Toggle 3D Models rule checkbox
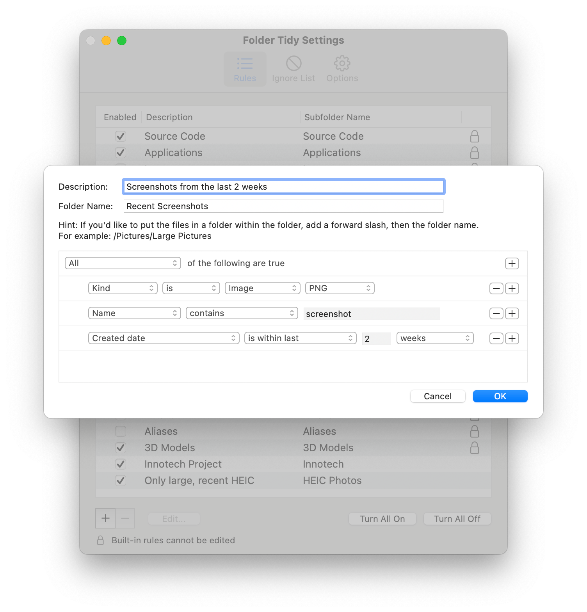Screen dimensions: 587x612 (121, 448)
